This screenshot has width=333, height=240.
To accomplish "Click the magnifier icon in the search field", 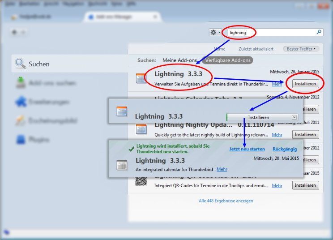I will pos(319,32).
